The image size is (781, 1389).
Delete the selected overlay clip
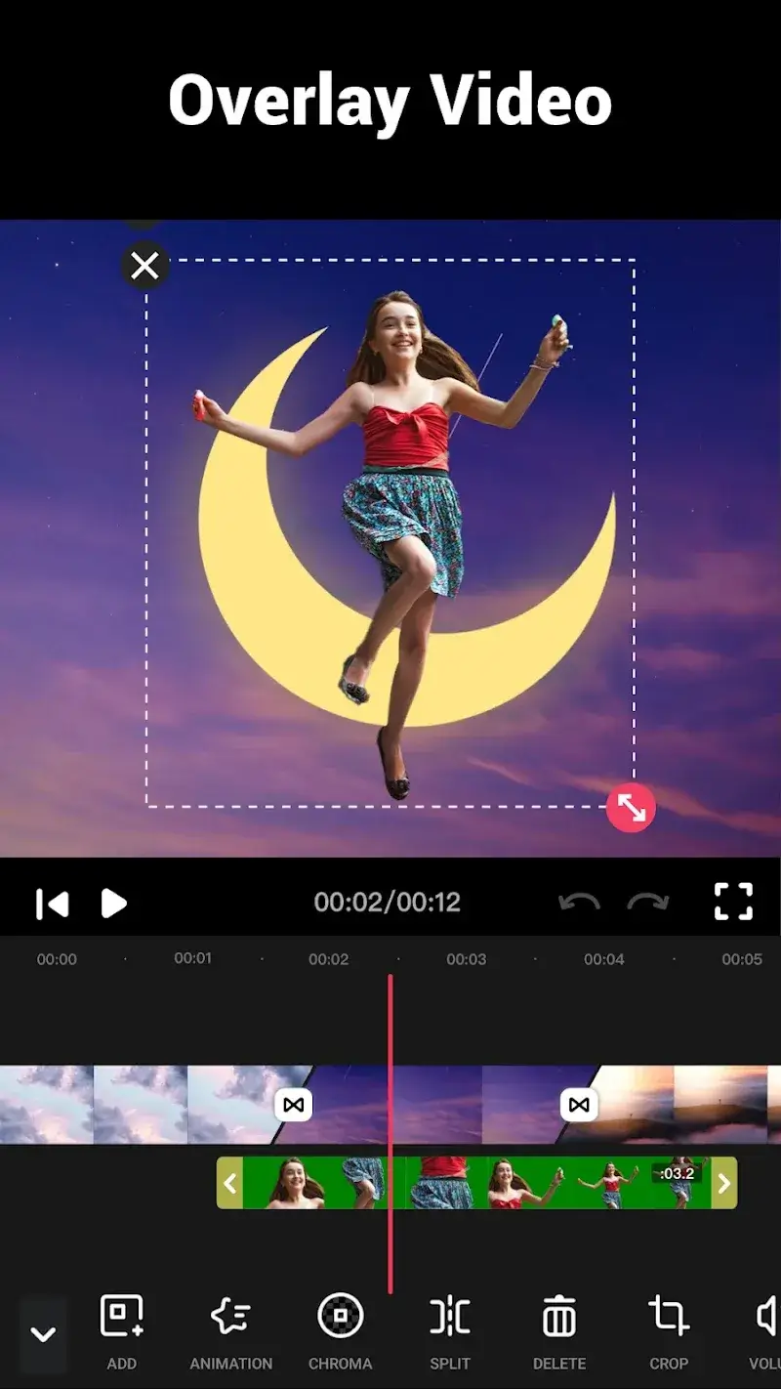click(x=559, y=1330)
